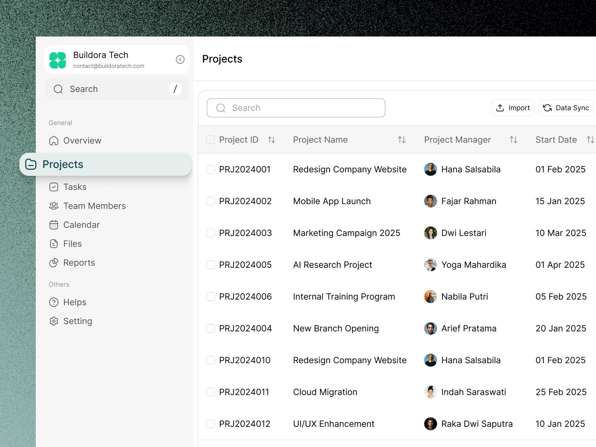Click the Import button
Viewport: 596px width, 447px height.
[x=513, y=108]
